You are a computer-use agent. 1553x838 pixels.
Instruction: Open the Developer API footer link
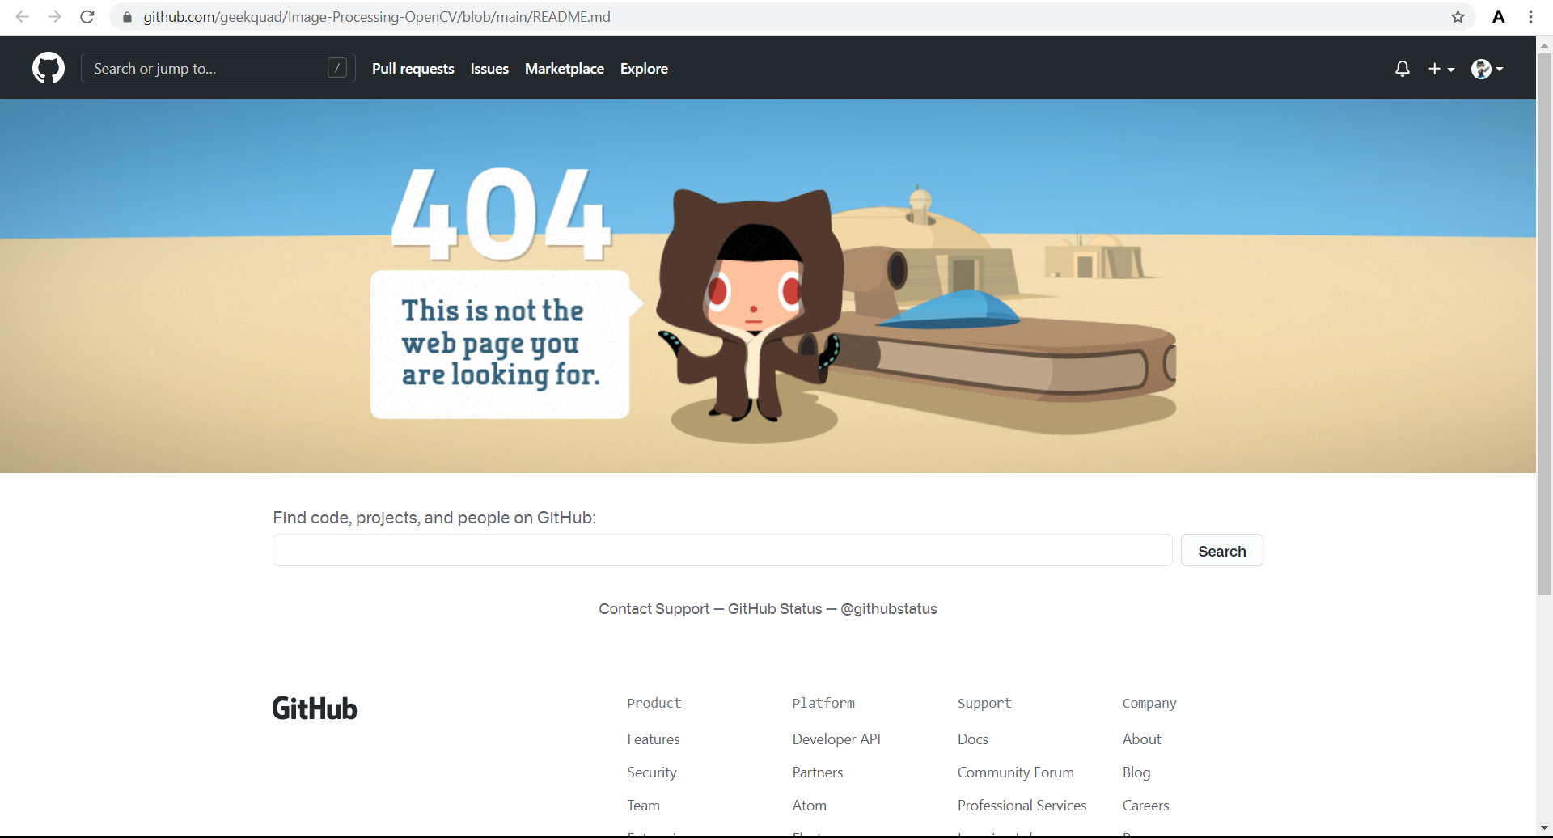836,739
